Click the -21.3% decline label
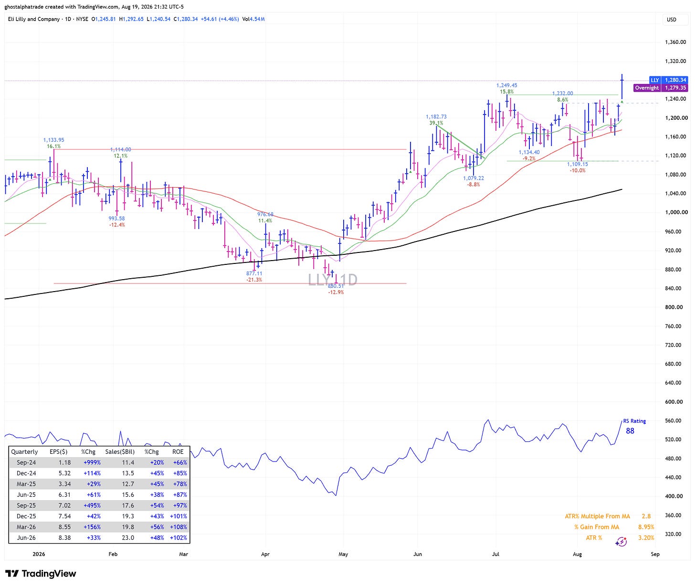 (x=254, y=280)
